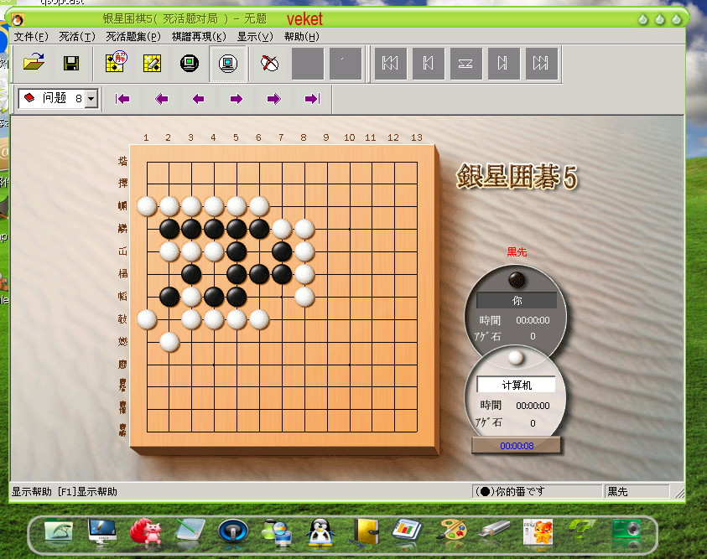This screenshot has width=707, height=559.
Task: Open the 棋譜再現(K) menu
Action: coord(199,37)
